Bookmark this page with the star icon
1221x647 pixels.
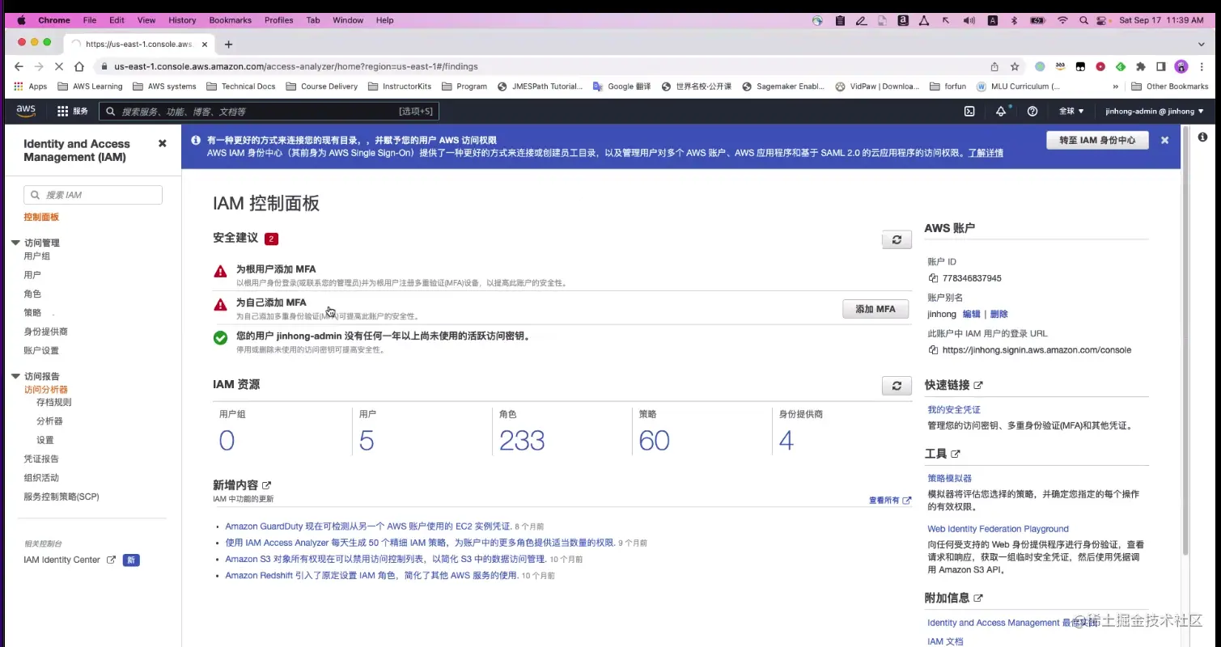(1015, 66)
